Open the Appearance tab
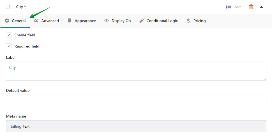272x138 pixels. 85,21
